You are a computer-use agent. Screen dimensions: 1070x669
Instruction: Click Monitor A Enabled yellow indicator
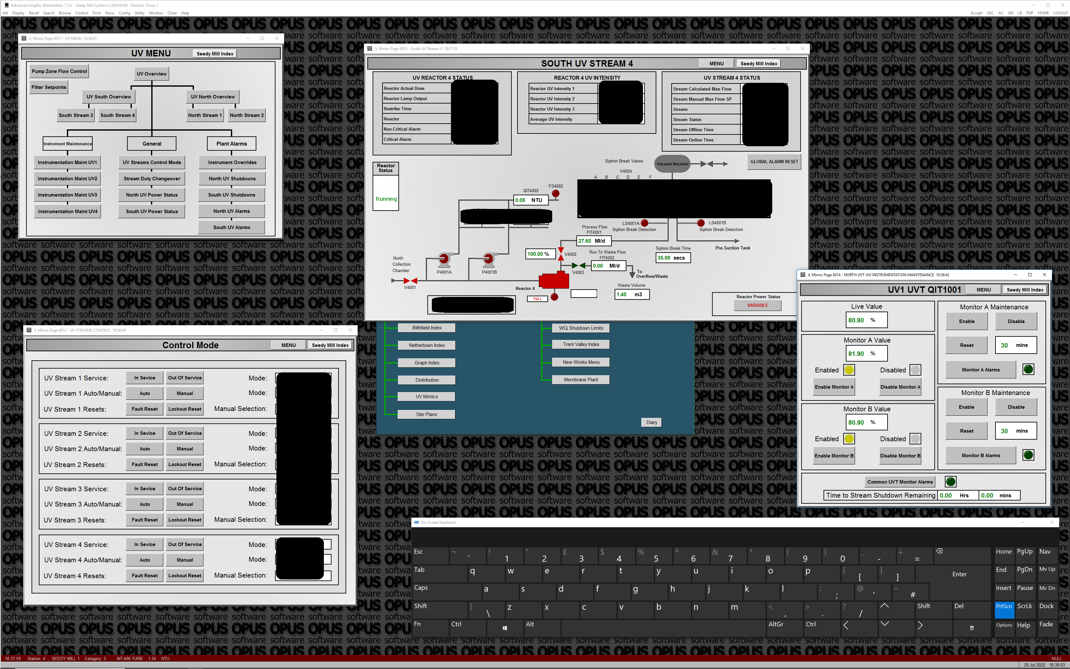click(849, 370)
